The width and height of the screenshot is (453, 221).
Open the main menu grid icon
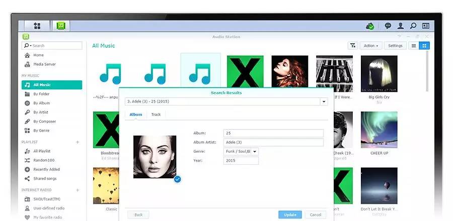[x=37, y=26]
